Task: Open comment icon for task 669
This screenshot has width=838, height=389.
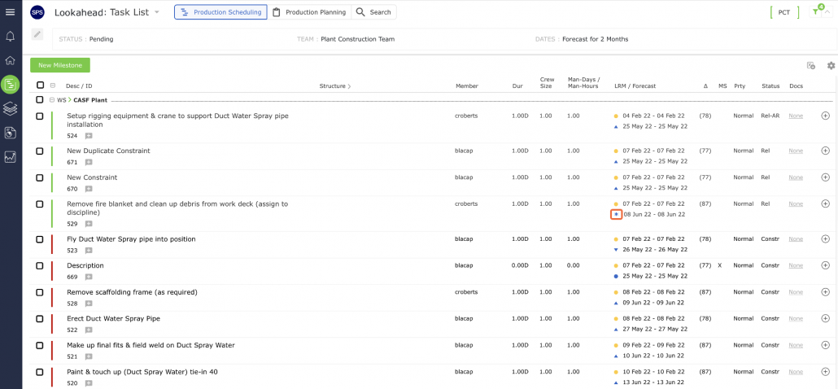Action: click(x=89, y=278)
